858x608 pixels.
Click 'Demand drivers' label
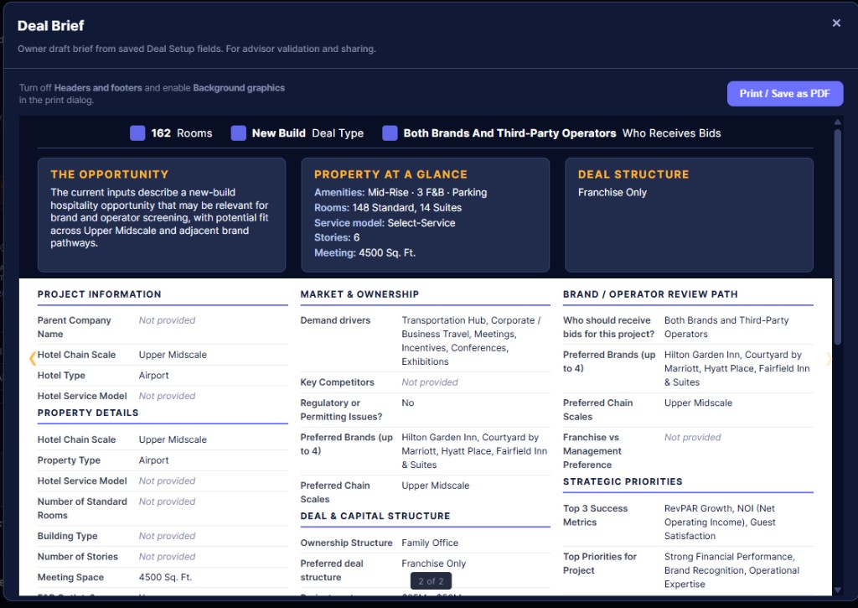point(335,320)
